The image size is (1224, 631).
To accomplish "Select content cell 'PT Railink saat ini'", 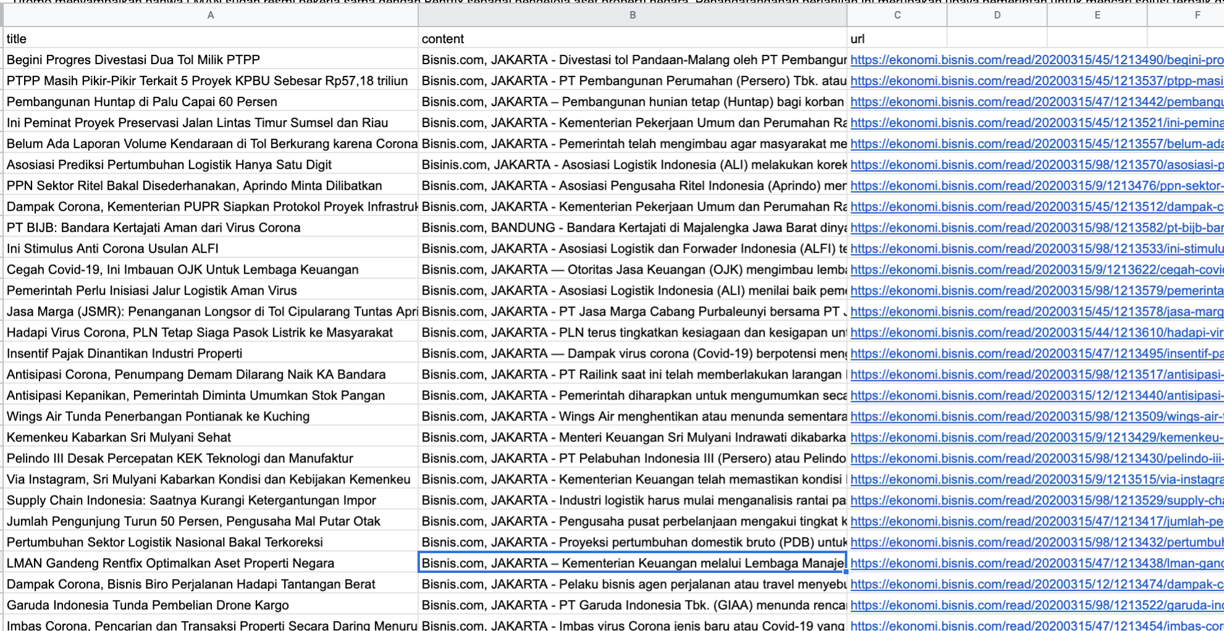I will 632,375.
